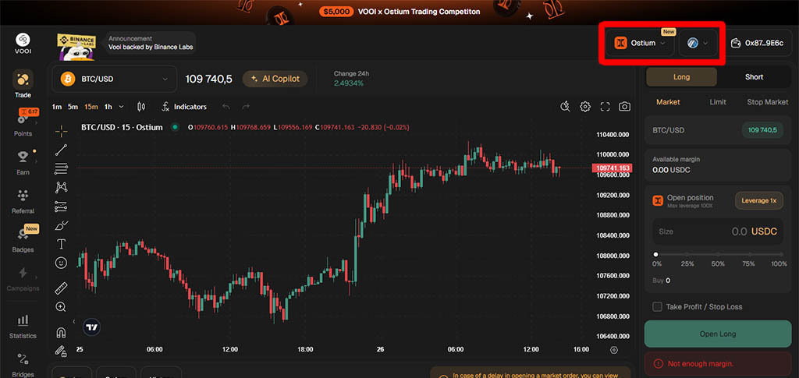This screenshot has width=799, height=378.
Task: Set position size slider to 25%
Action: [687, 254]
